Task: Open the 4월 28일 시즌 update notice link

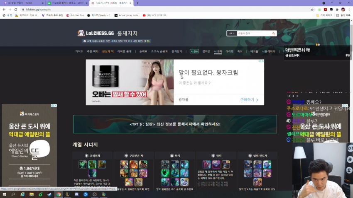Action: point(116,41)
